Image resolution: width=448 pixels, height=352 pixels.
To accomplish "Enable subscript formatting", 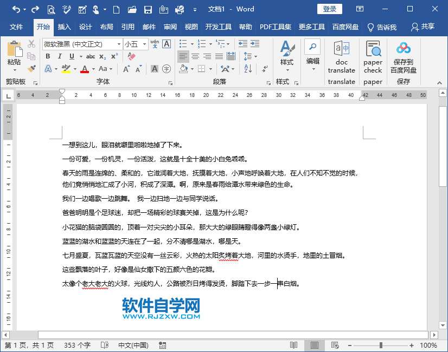I will (102, 56).
